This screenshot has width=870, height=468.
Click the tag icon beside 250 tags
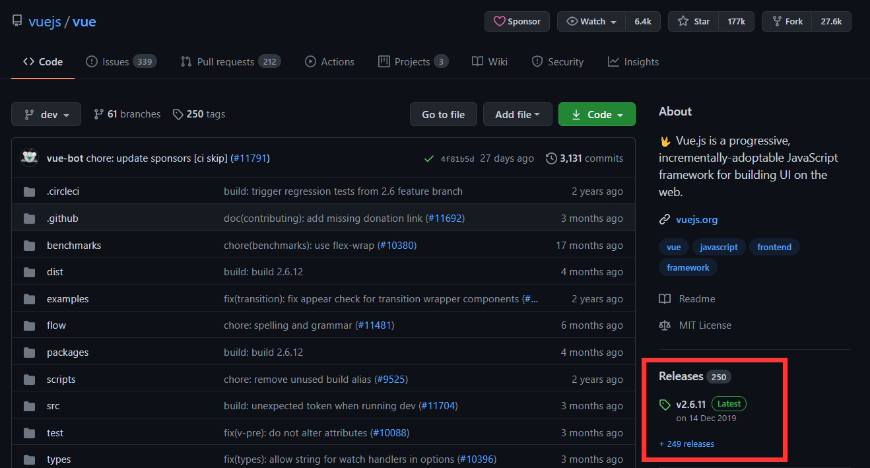point(178,114)
